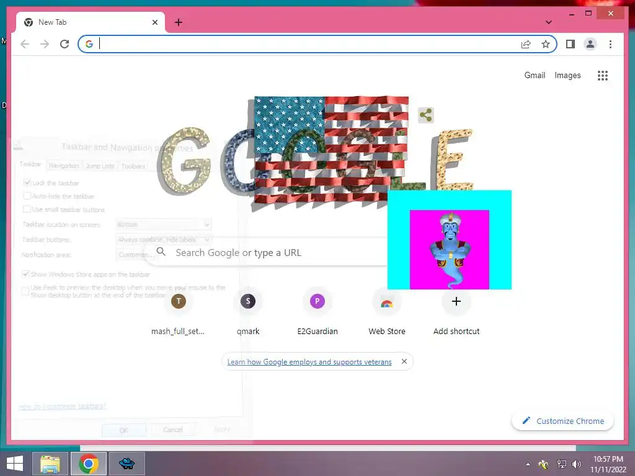The image size is (635, 476).
Task: Open the Chrome side panel
Action: coord(571,44)
